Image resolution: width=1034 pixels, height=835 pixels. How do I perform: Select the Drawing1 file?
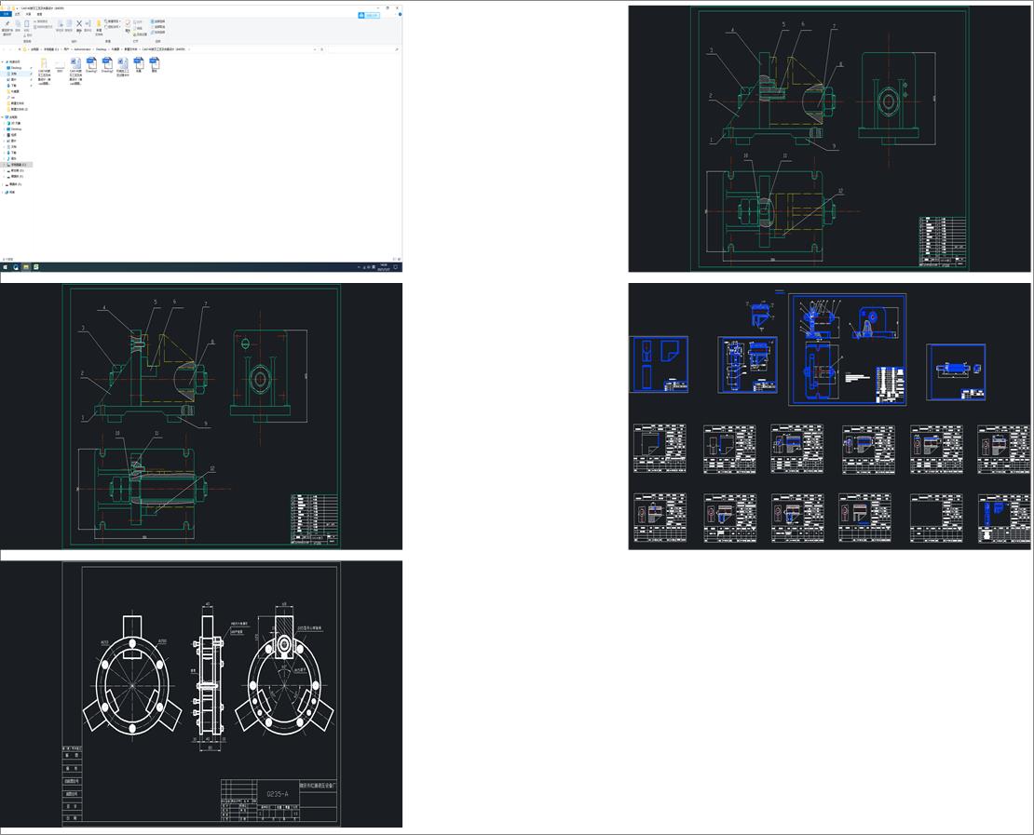[91, 63]
